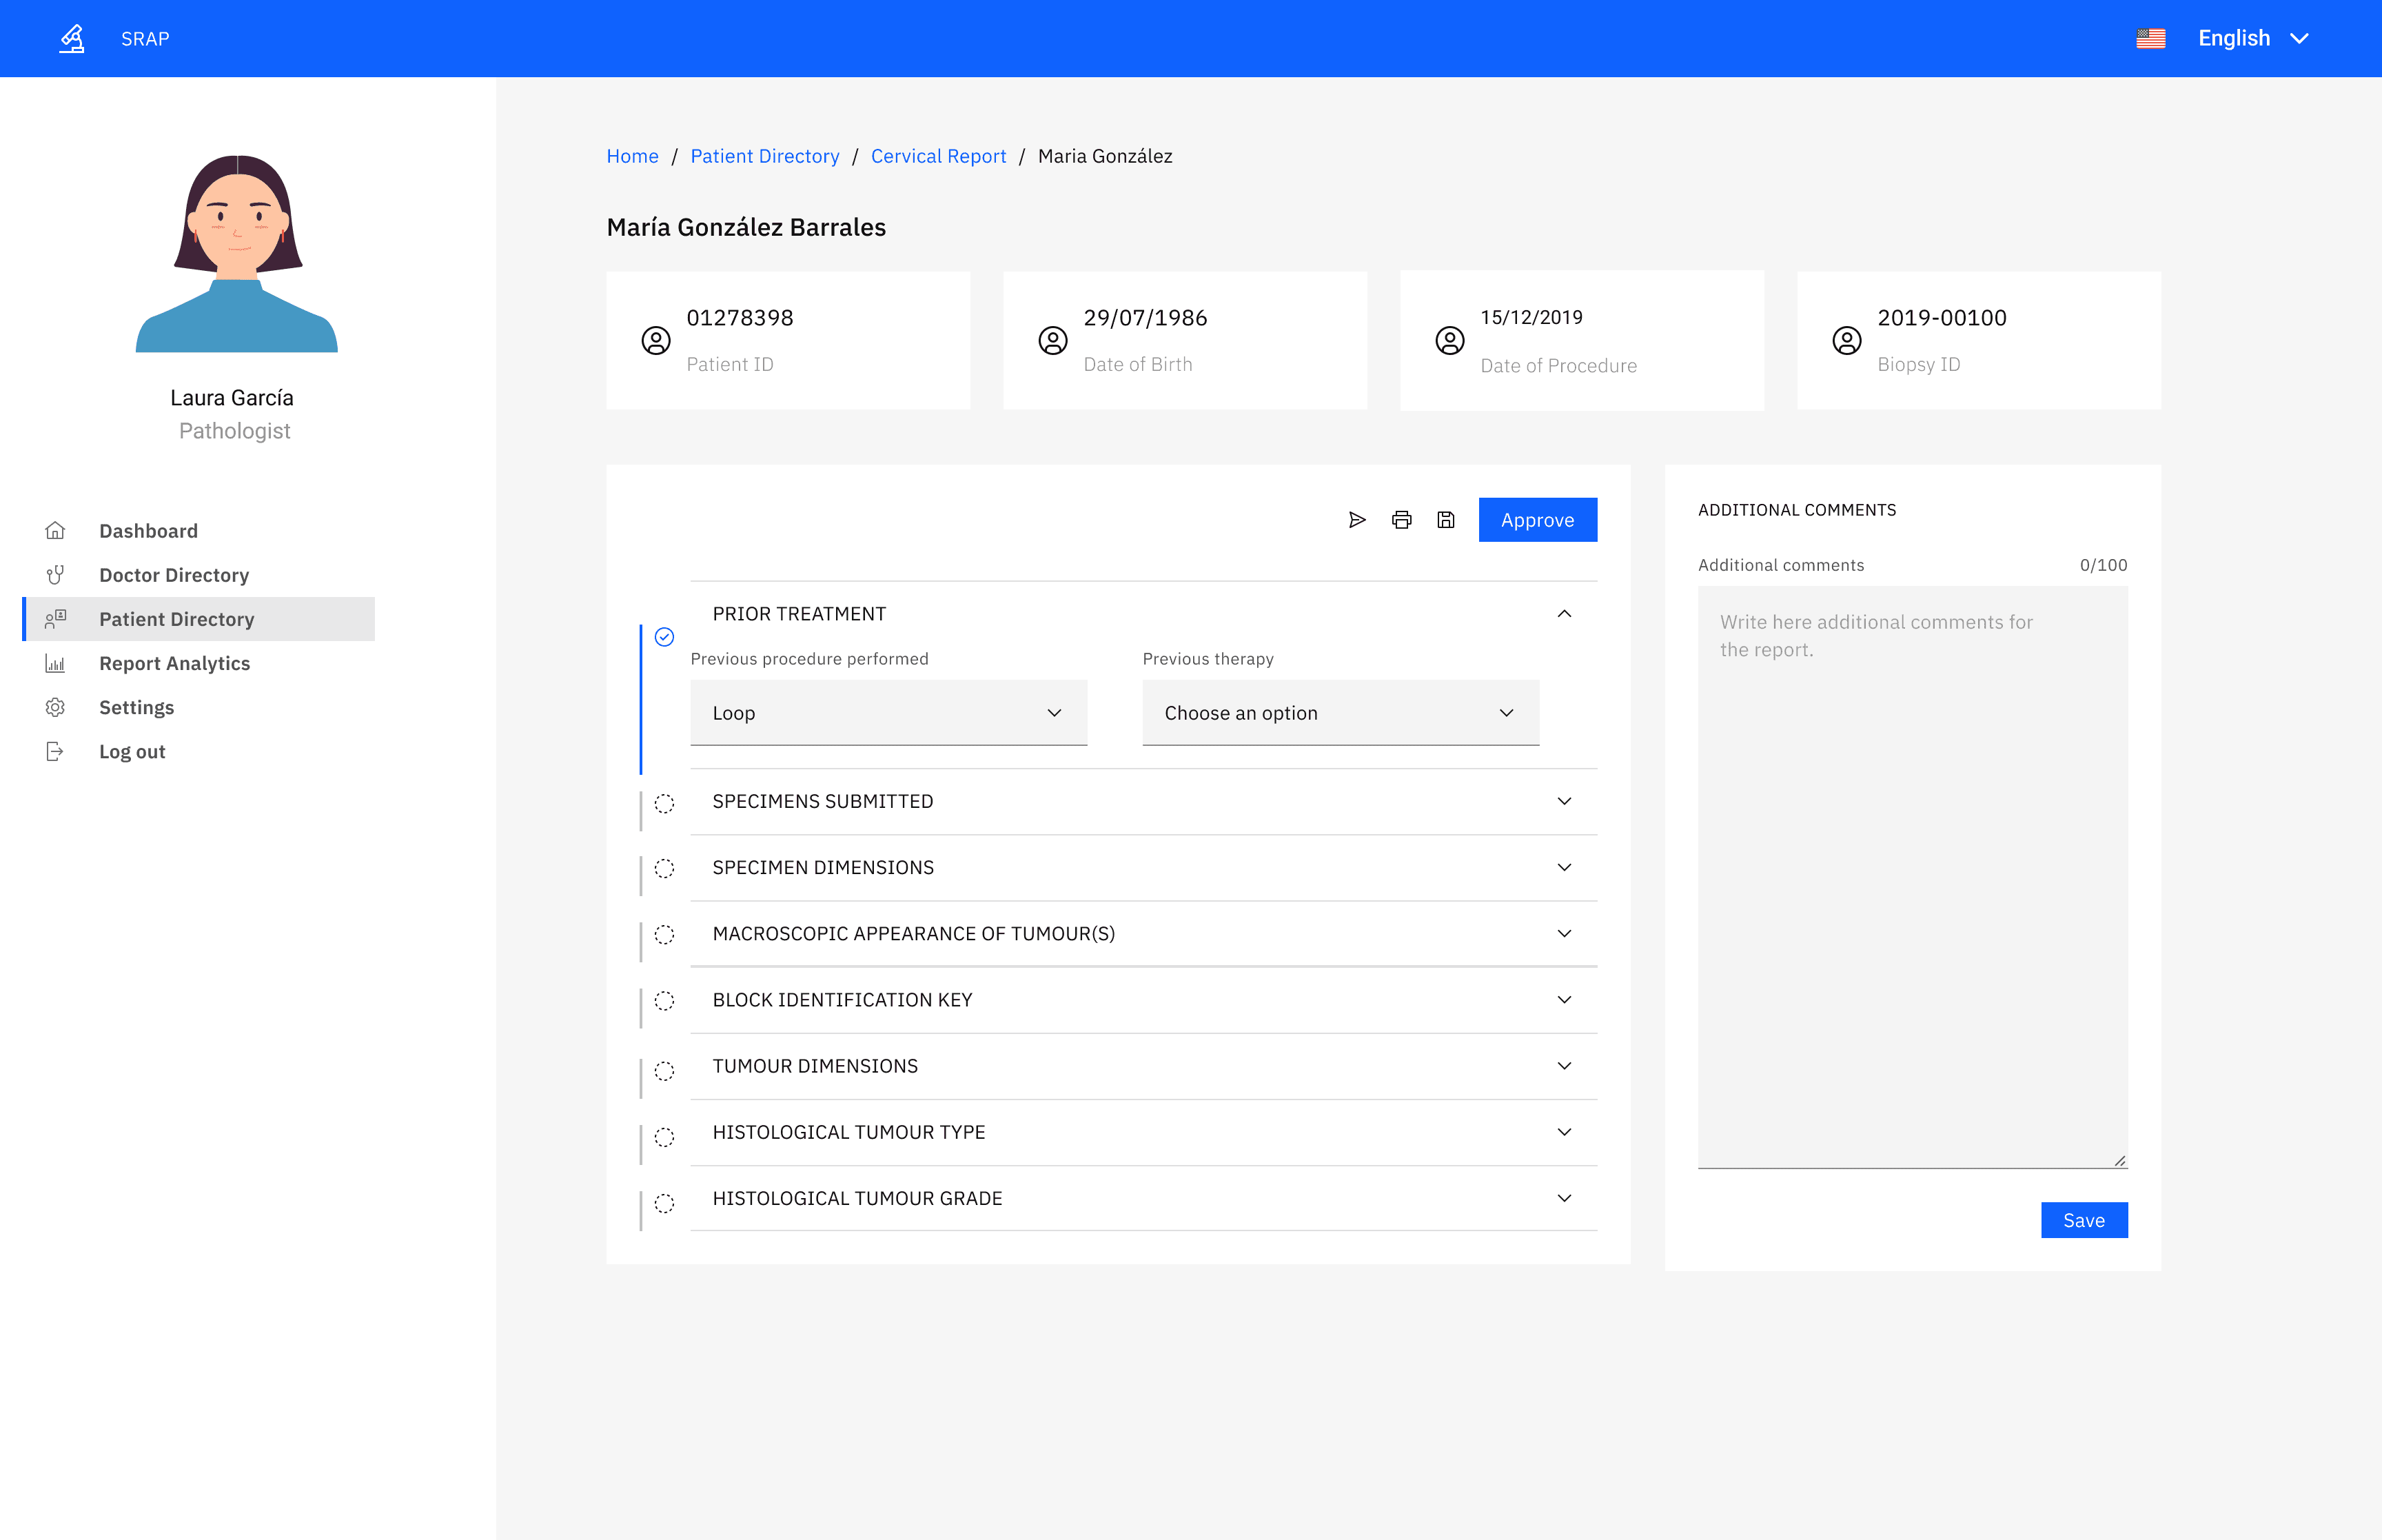Go to Patient Directory breadcrumb link
Screen dimensions: 2382x1540
[x=764, y=156]
